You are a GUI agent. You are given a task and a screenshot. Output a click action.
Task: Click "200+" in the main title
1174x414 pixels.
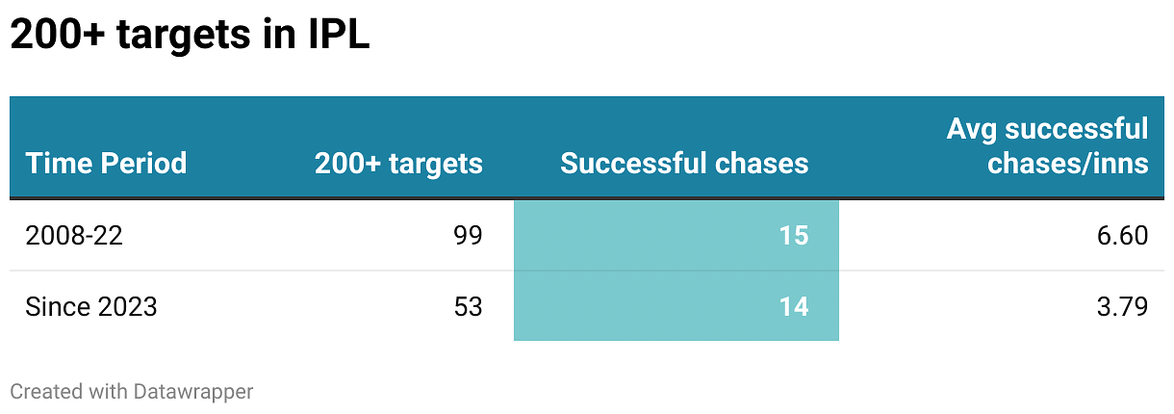(59, 37)
